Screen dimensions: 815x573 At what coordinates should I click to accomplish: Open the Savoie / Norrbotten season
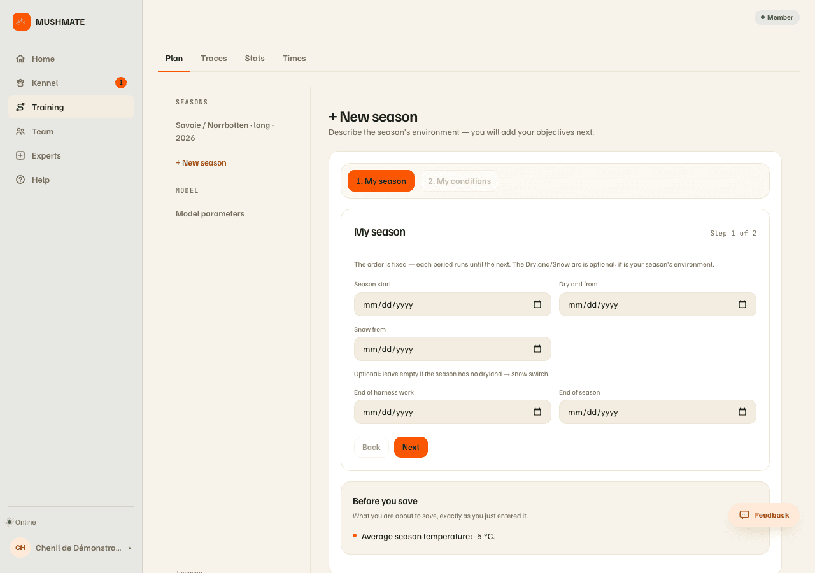(x=225, y=132)
